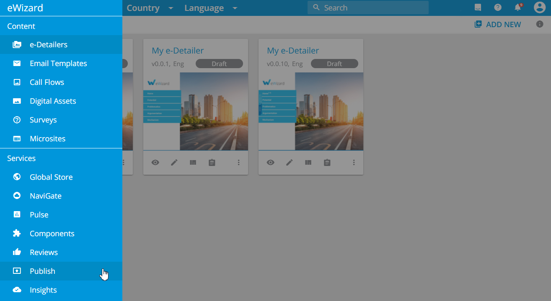Image resolution: width=551 pixels, height=301 pixels.
Task: Click the user account avatar icon
Action: [x=539, y=8]
